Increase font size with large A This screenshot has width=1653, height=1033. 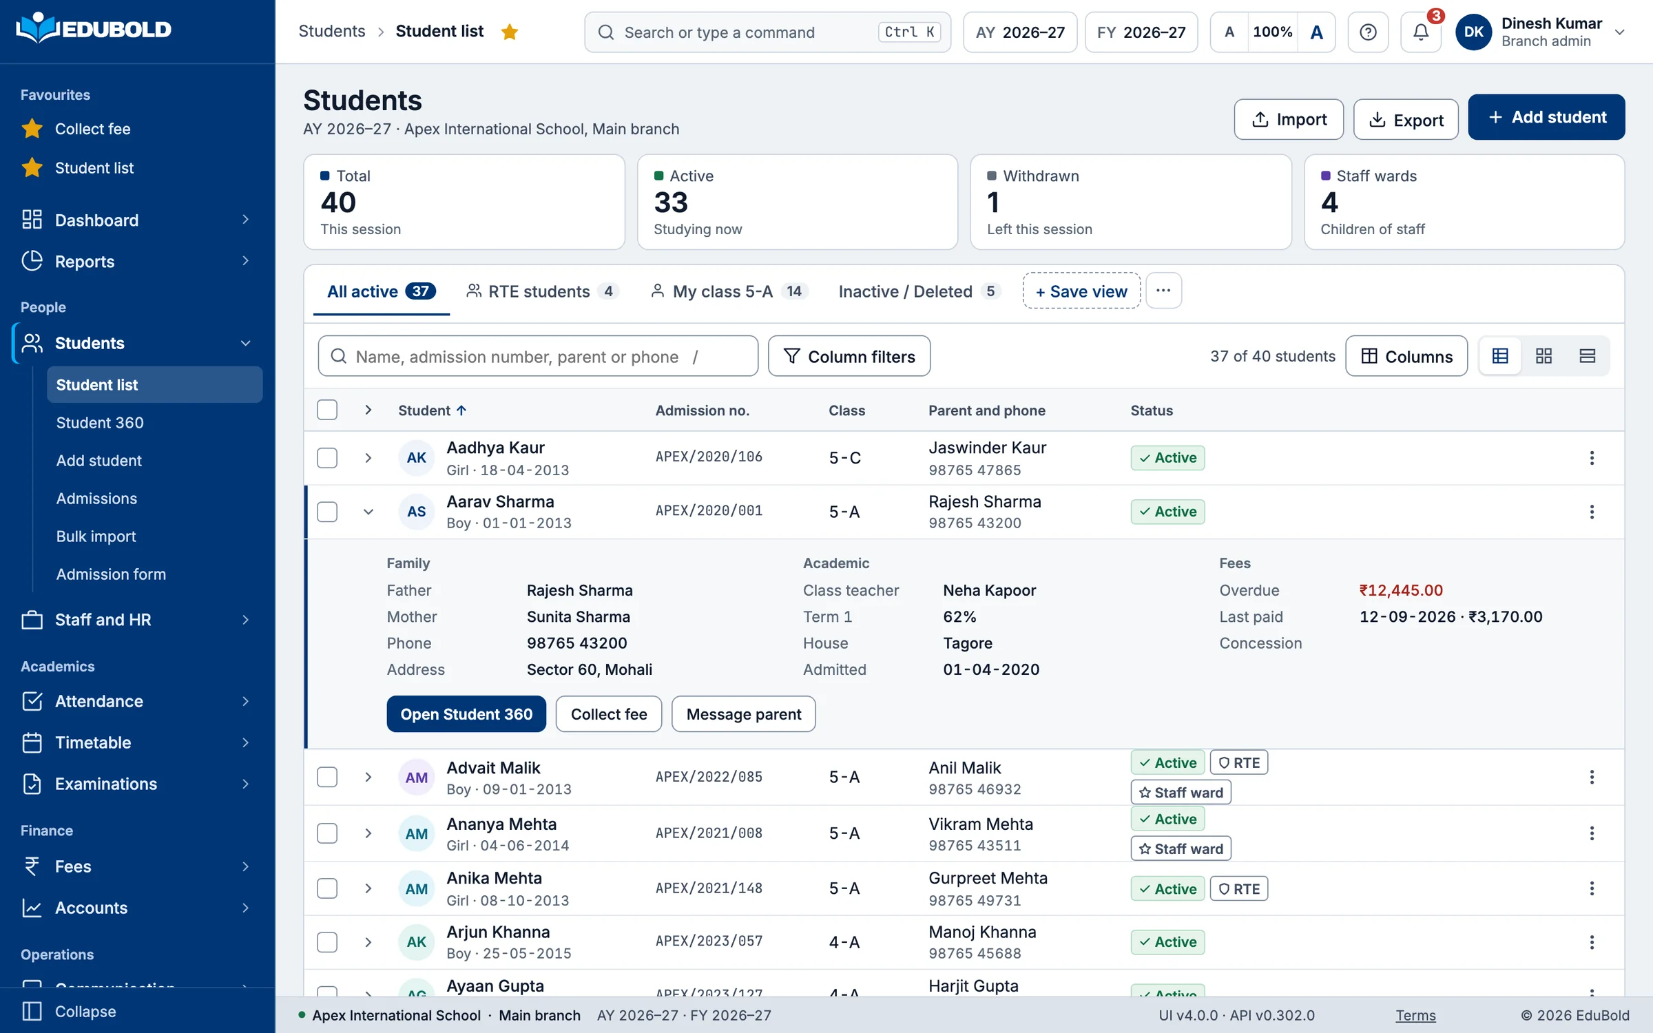[1316, 32]
